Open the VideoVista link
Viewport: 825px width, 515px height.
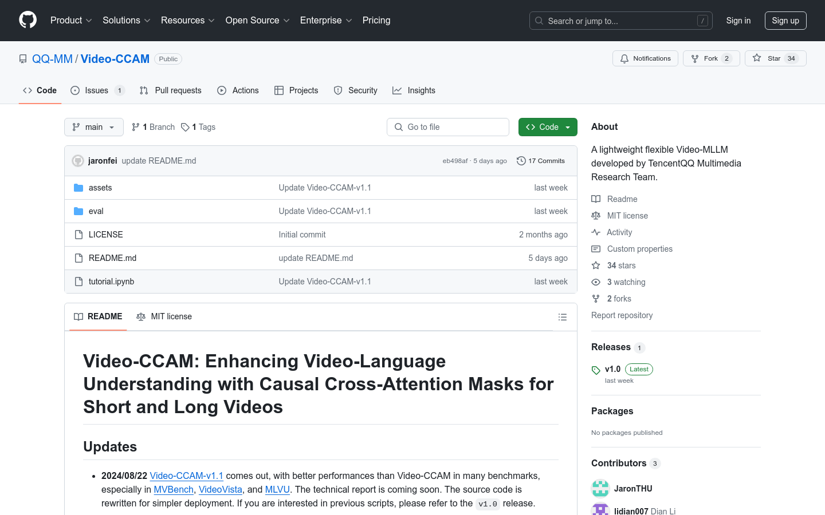221,489
